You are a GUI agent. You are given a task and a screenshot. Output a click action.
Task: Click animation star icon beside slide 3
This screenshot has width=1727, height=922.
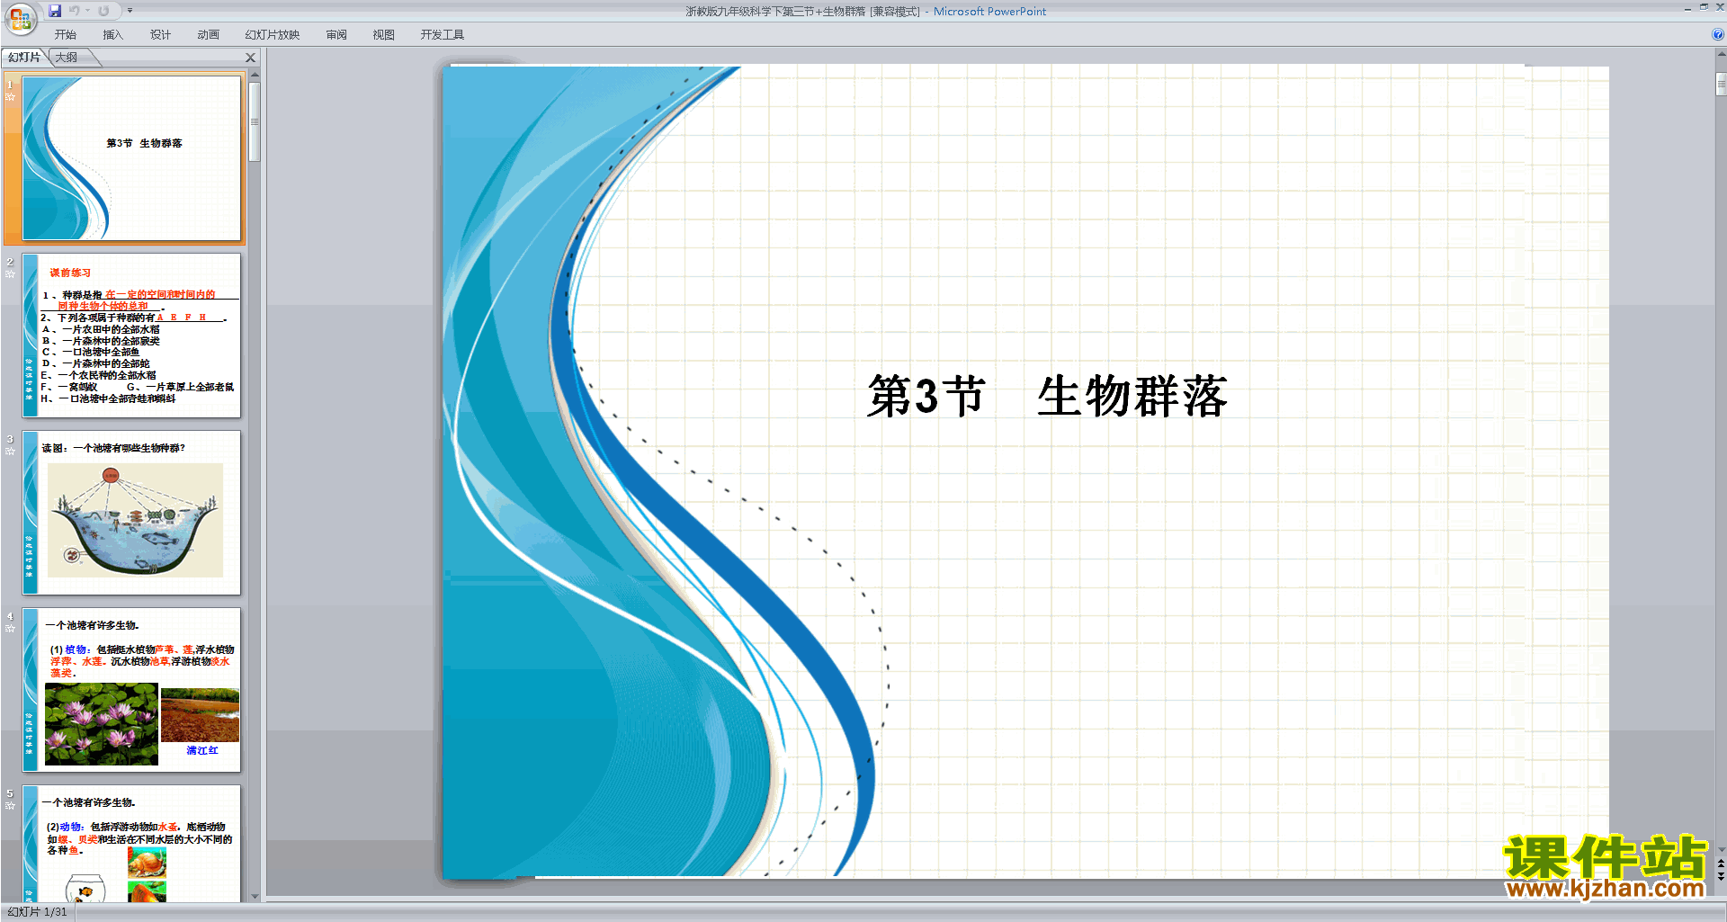tap(11, 452)
